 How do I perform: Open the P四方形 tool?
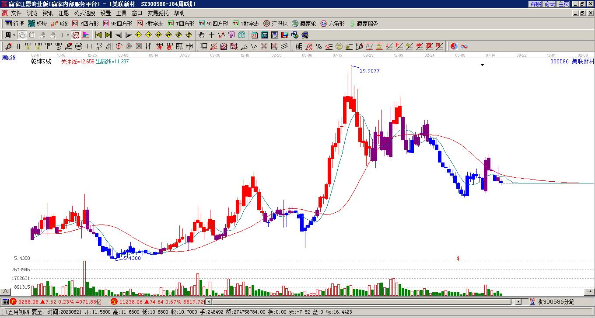pos(85,24)
